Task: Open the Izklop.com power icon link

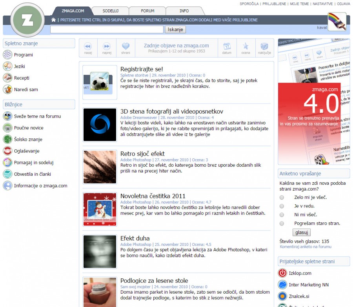Action: pyautogui.click(x=282, y=273)
